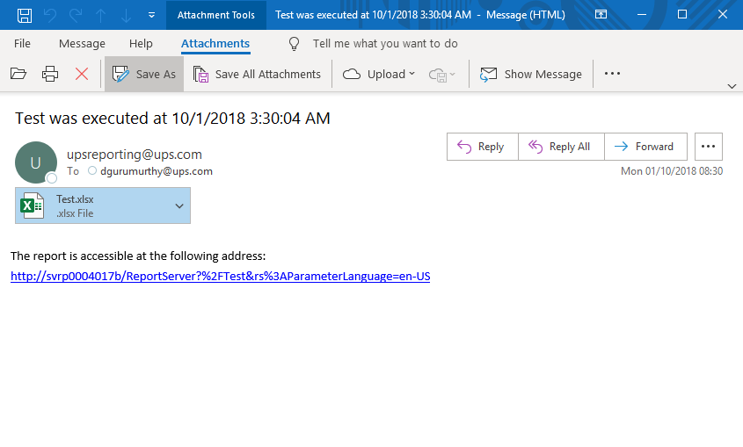743x447 pixels.
Task: Collapse the ribbon using the chevron
Action: click(x=732, y=86)
